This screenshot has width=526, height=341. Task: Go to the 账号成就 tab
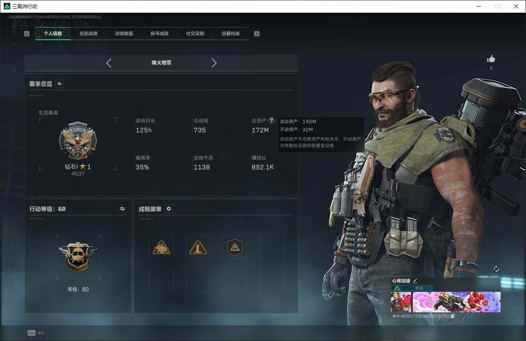tap(160, 34)
